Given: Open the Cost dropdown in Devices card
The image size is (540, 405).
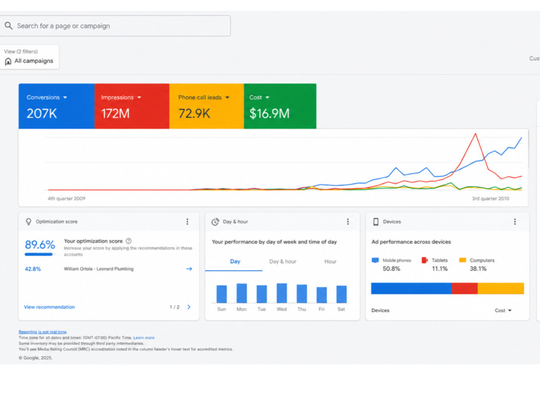Looking at the screenshot, I should [503, 310].
